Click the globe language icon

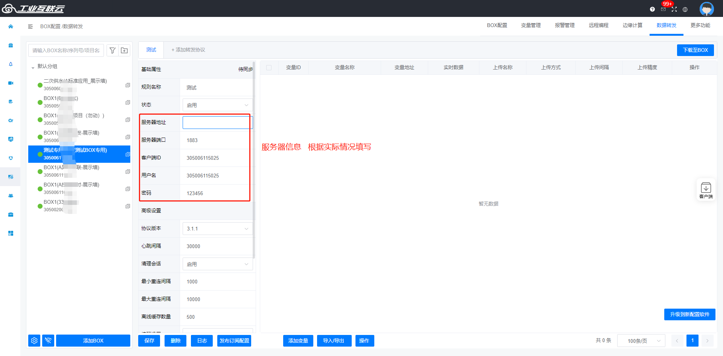(x=685, y=9)
